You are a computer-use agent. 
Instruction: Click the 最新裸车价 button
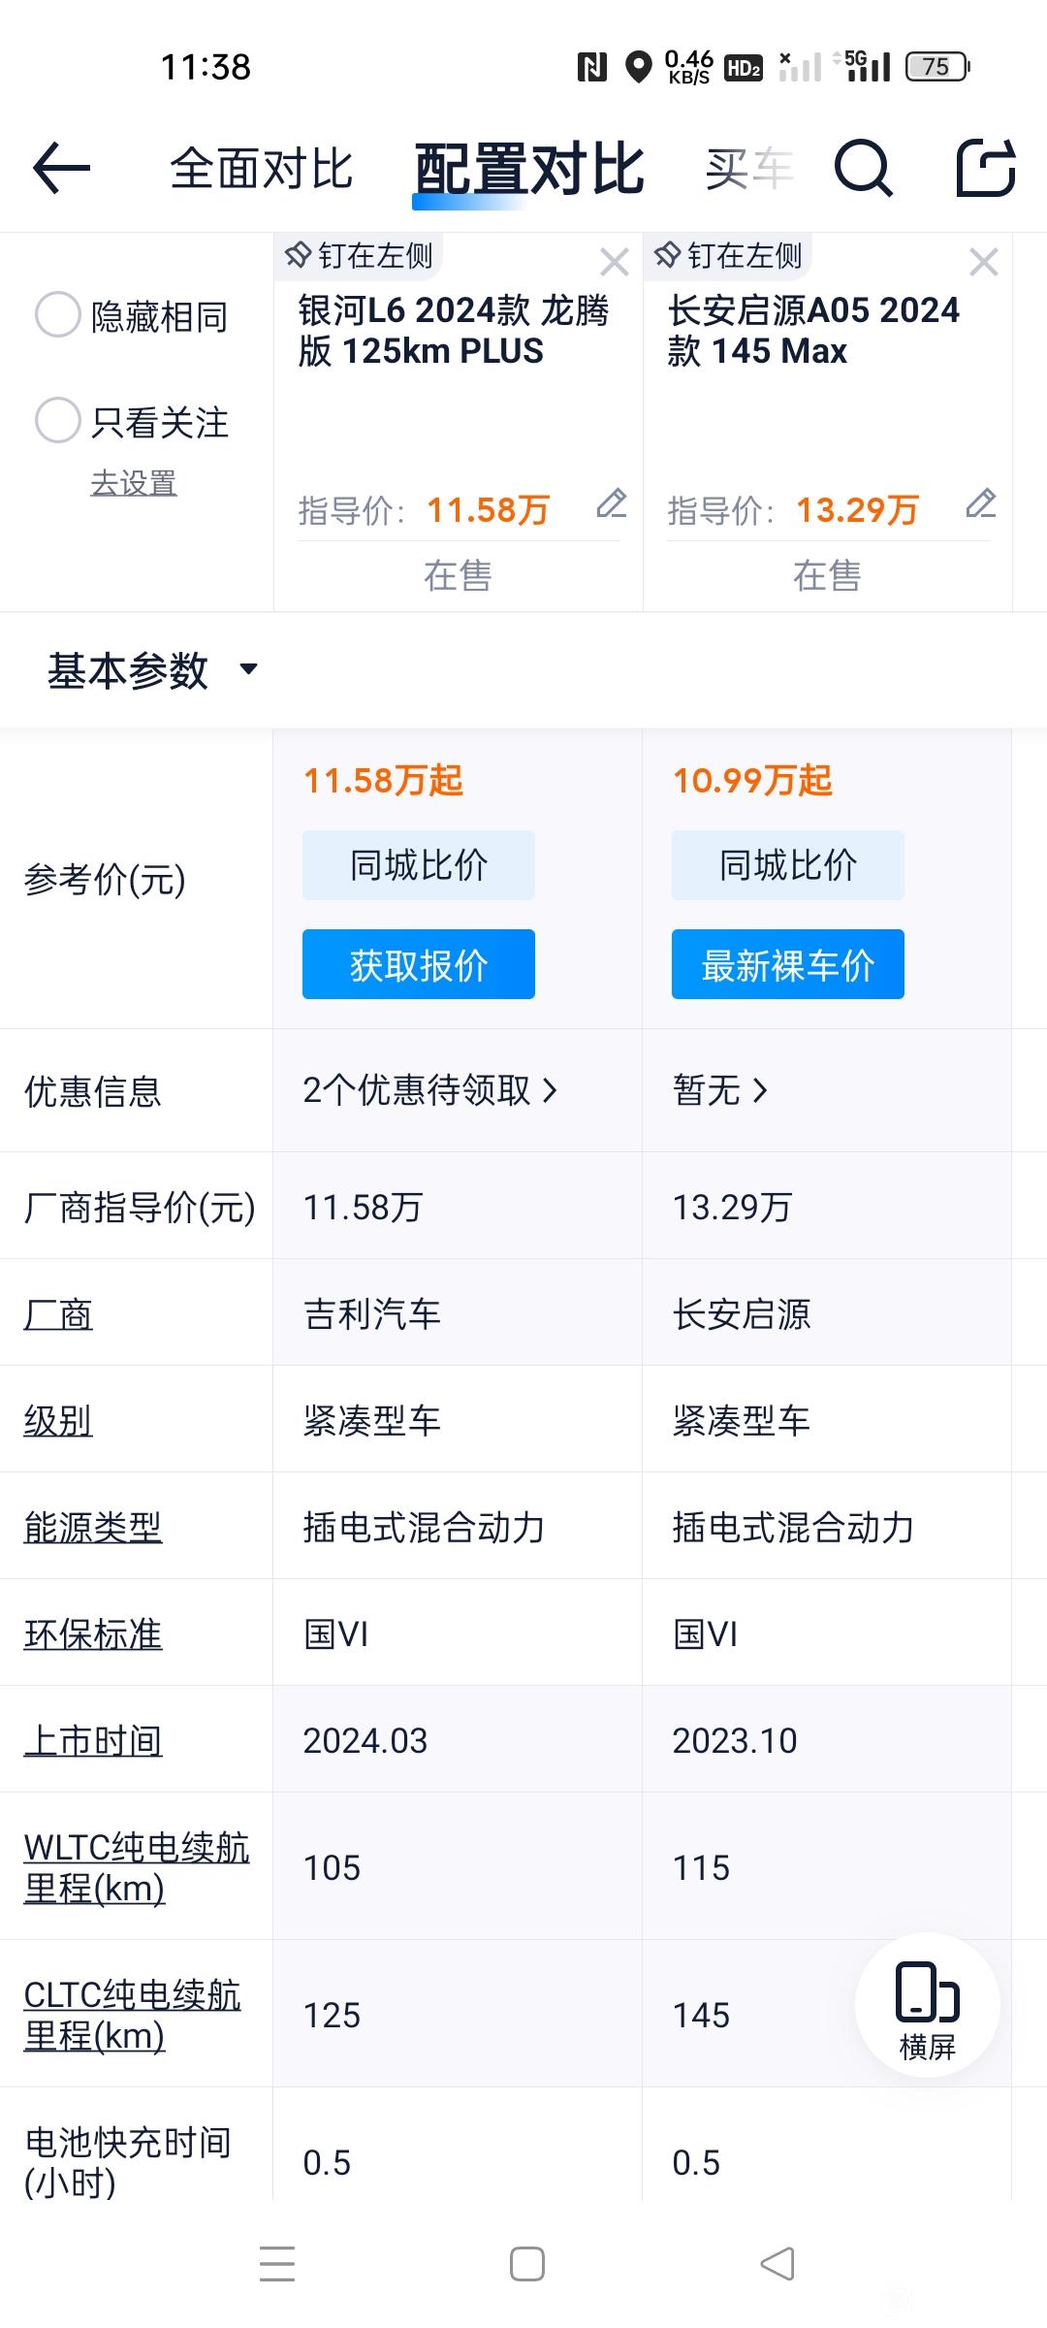pyautogui.click(x=788, y=964)
